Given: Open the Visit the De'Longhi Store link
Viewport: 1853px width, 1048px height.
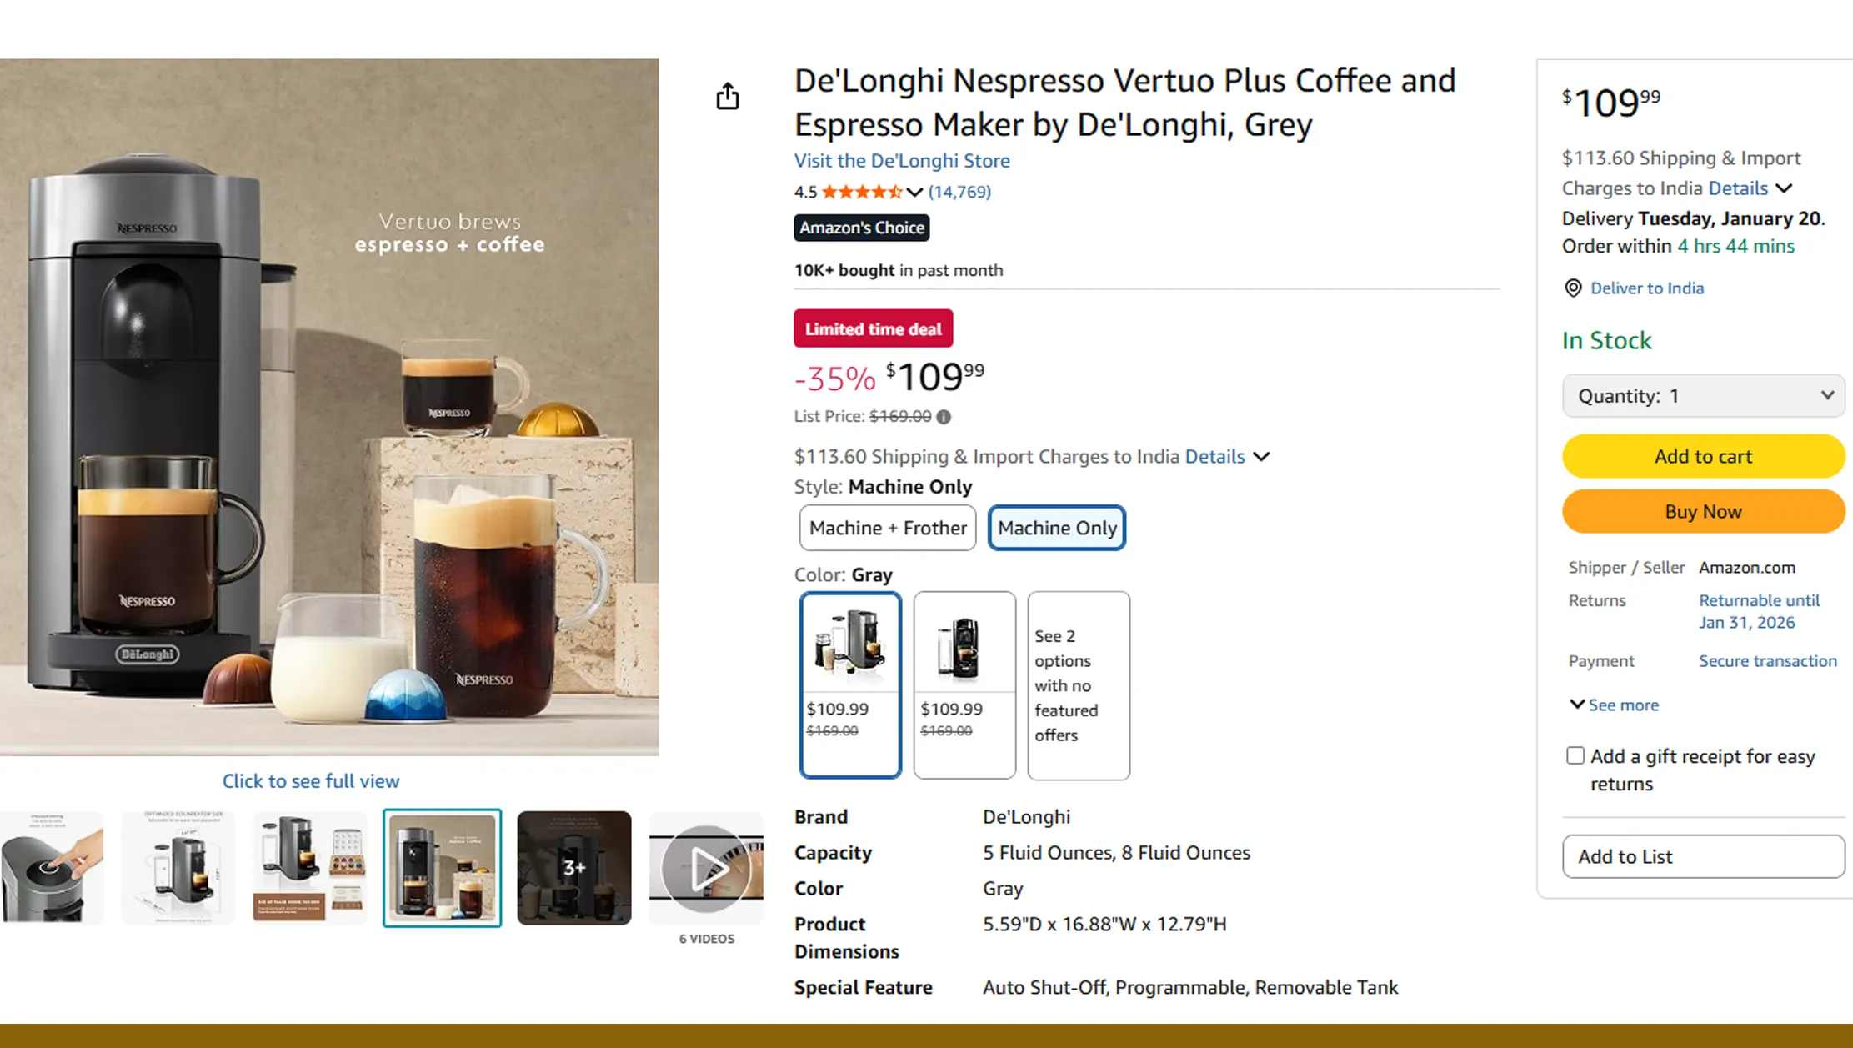Looking at the screenshot, I should click(902, 160).
